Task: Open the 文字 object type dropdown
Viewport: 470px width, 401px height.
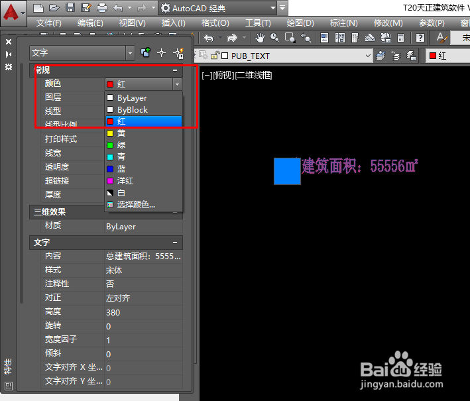Action: click(82, 53)
